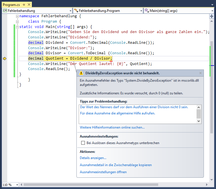Collapse the static void Main method

[x=17, y=27]
